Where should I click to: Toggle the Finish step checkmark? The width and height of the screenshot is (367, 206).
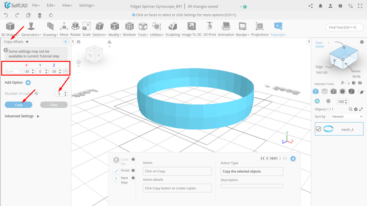pyautogui.click(x=116, y=171)
